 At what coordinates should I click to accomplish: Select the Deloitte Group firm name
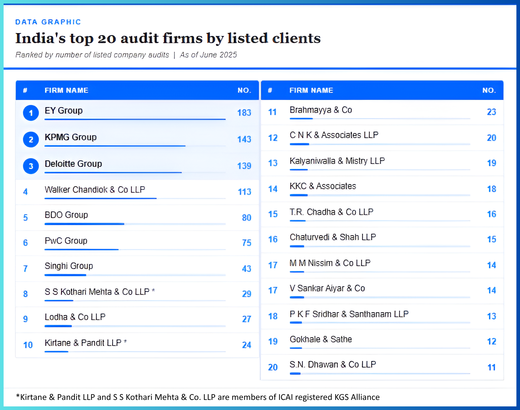(73, 164)
